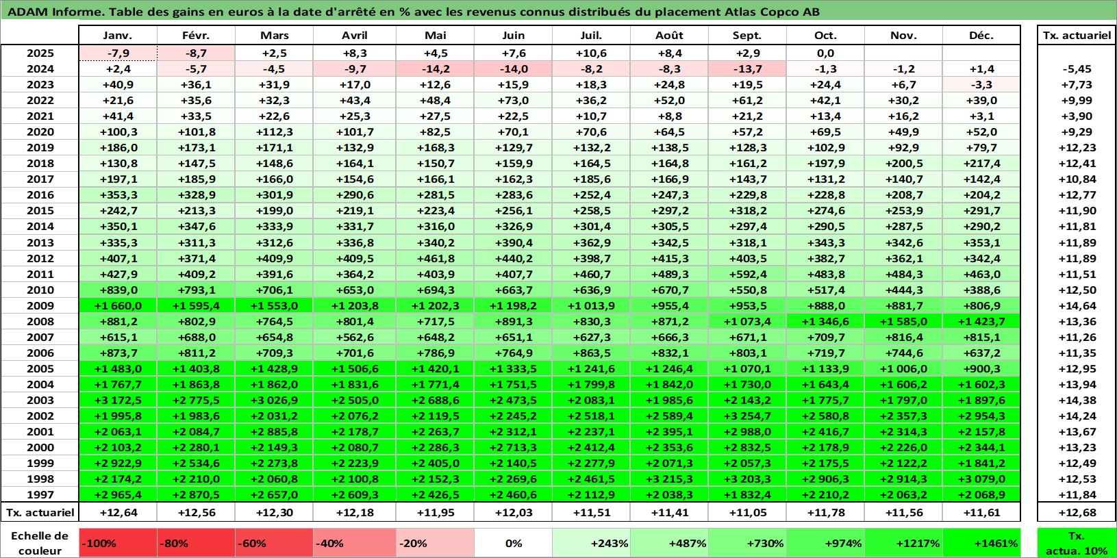The image size is (1117, 558).
Task: Select the +592,4 cell in 2011
Action: [747, 274]
